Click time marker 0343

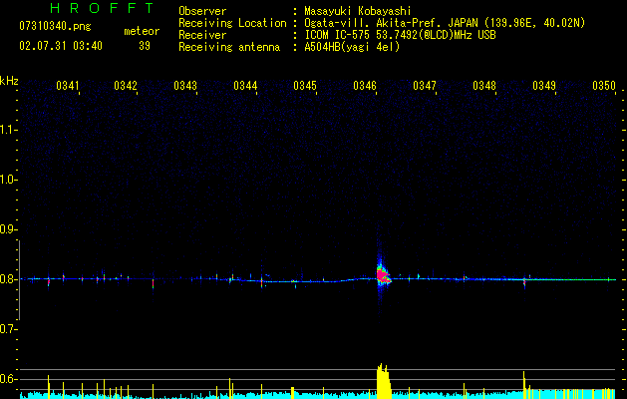click(185, 86)
